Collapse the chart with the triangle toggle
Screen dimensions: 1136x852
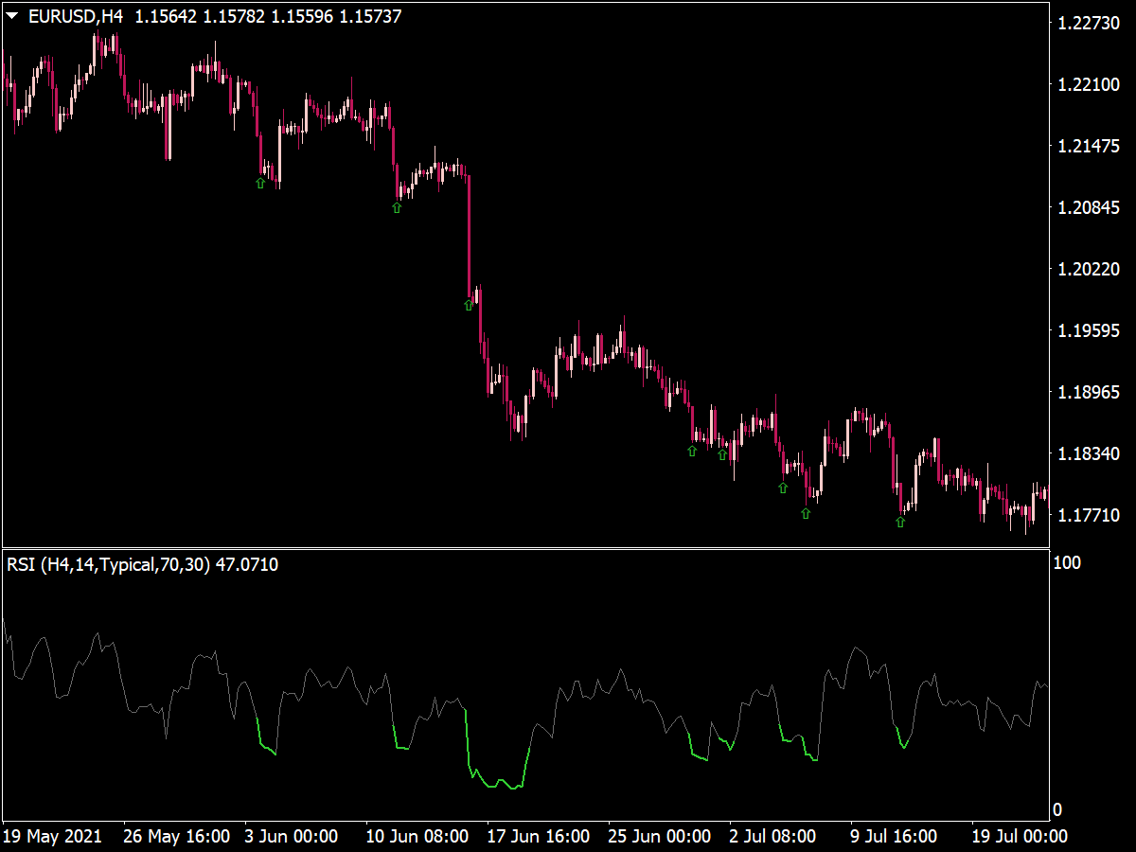(x=13, y=15)
